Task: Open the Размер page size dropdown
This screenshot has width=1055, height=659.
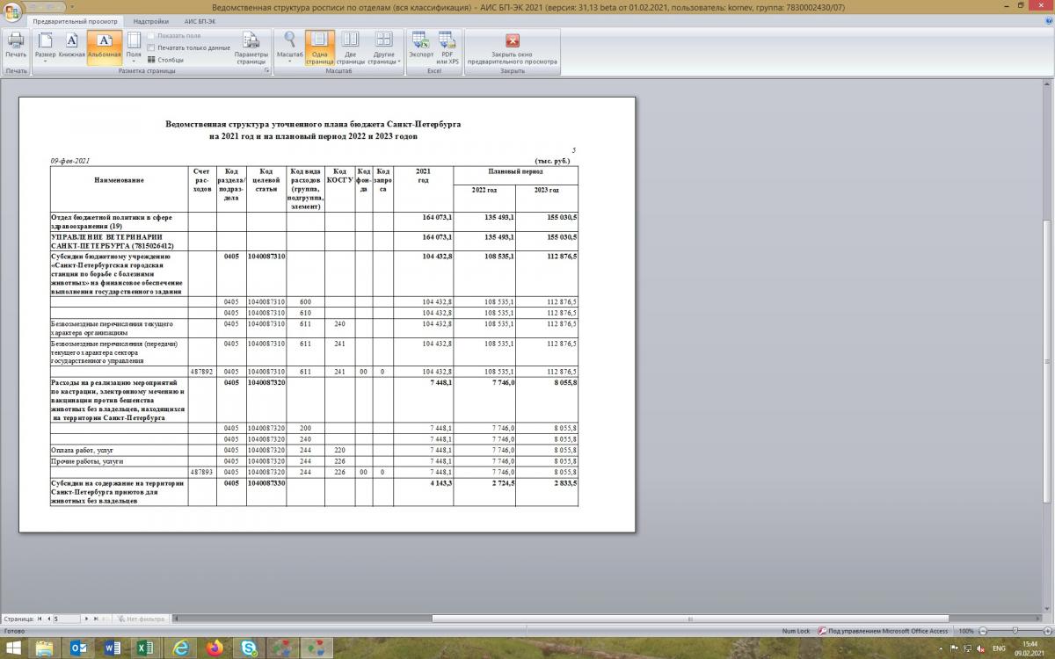Action: 46,47
